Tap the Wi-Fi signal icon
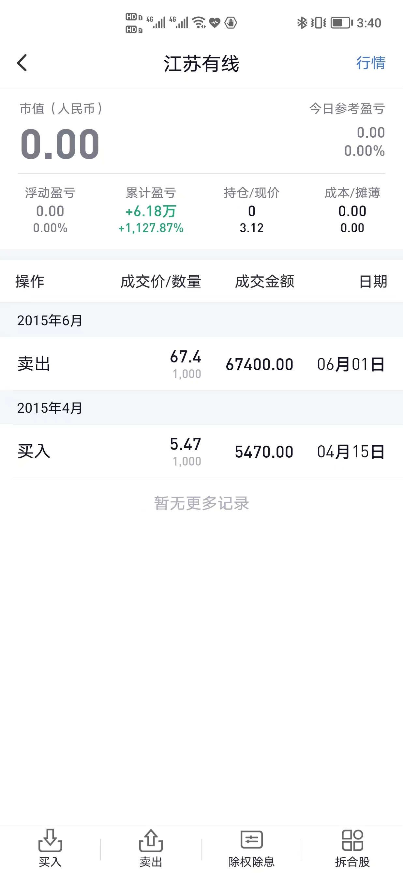 click(199, 23)
